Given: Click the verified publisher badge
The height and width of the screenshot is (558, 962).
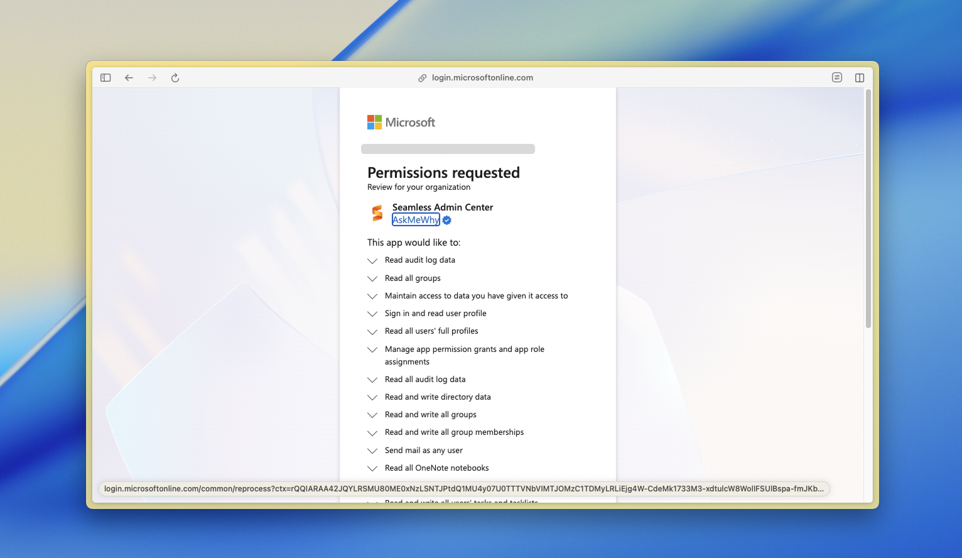Looking at the screenshot, I should pyautogui.click(x=447, y=221).
